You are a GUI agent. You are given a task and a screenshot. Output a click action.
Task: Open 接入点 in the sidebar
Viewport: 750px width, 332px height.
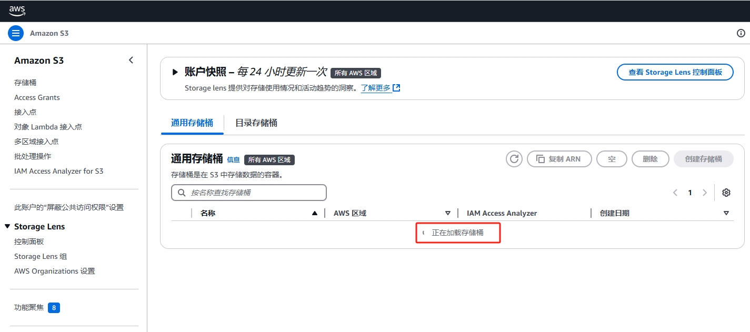[25, 112]
